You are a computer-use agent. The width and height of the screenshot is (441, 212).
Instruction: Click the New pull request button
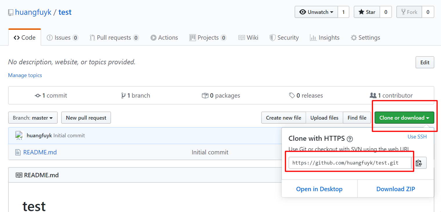(86, 118)
